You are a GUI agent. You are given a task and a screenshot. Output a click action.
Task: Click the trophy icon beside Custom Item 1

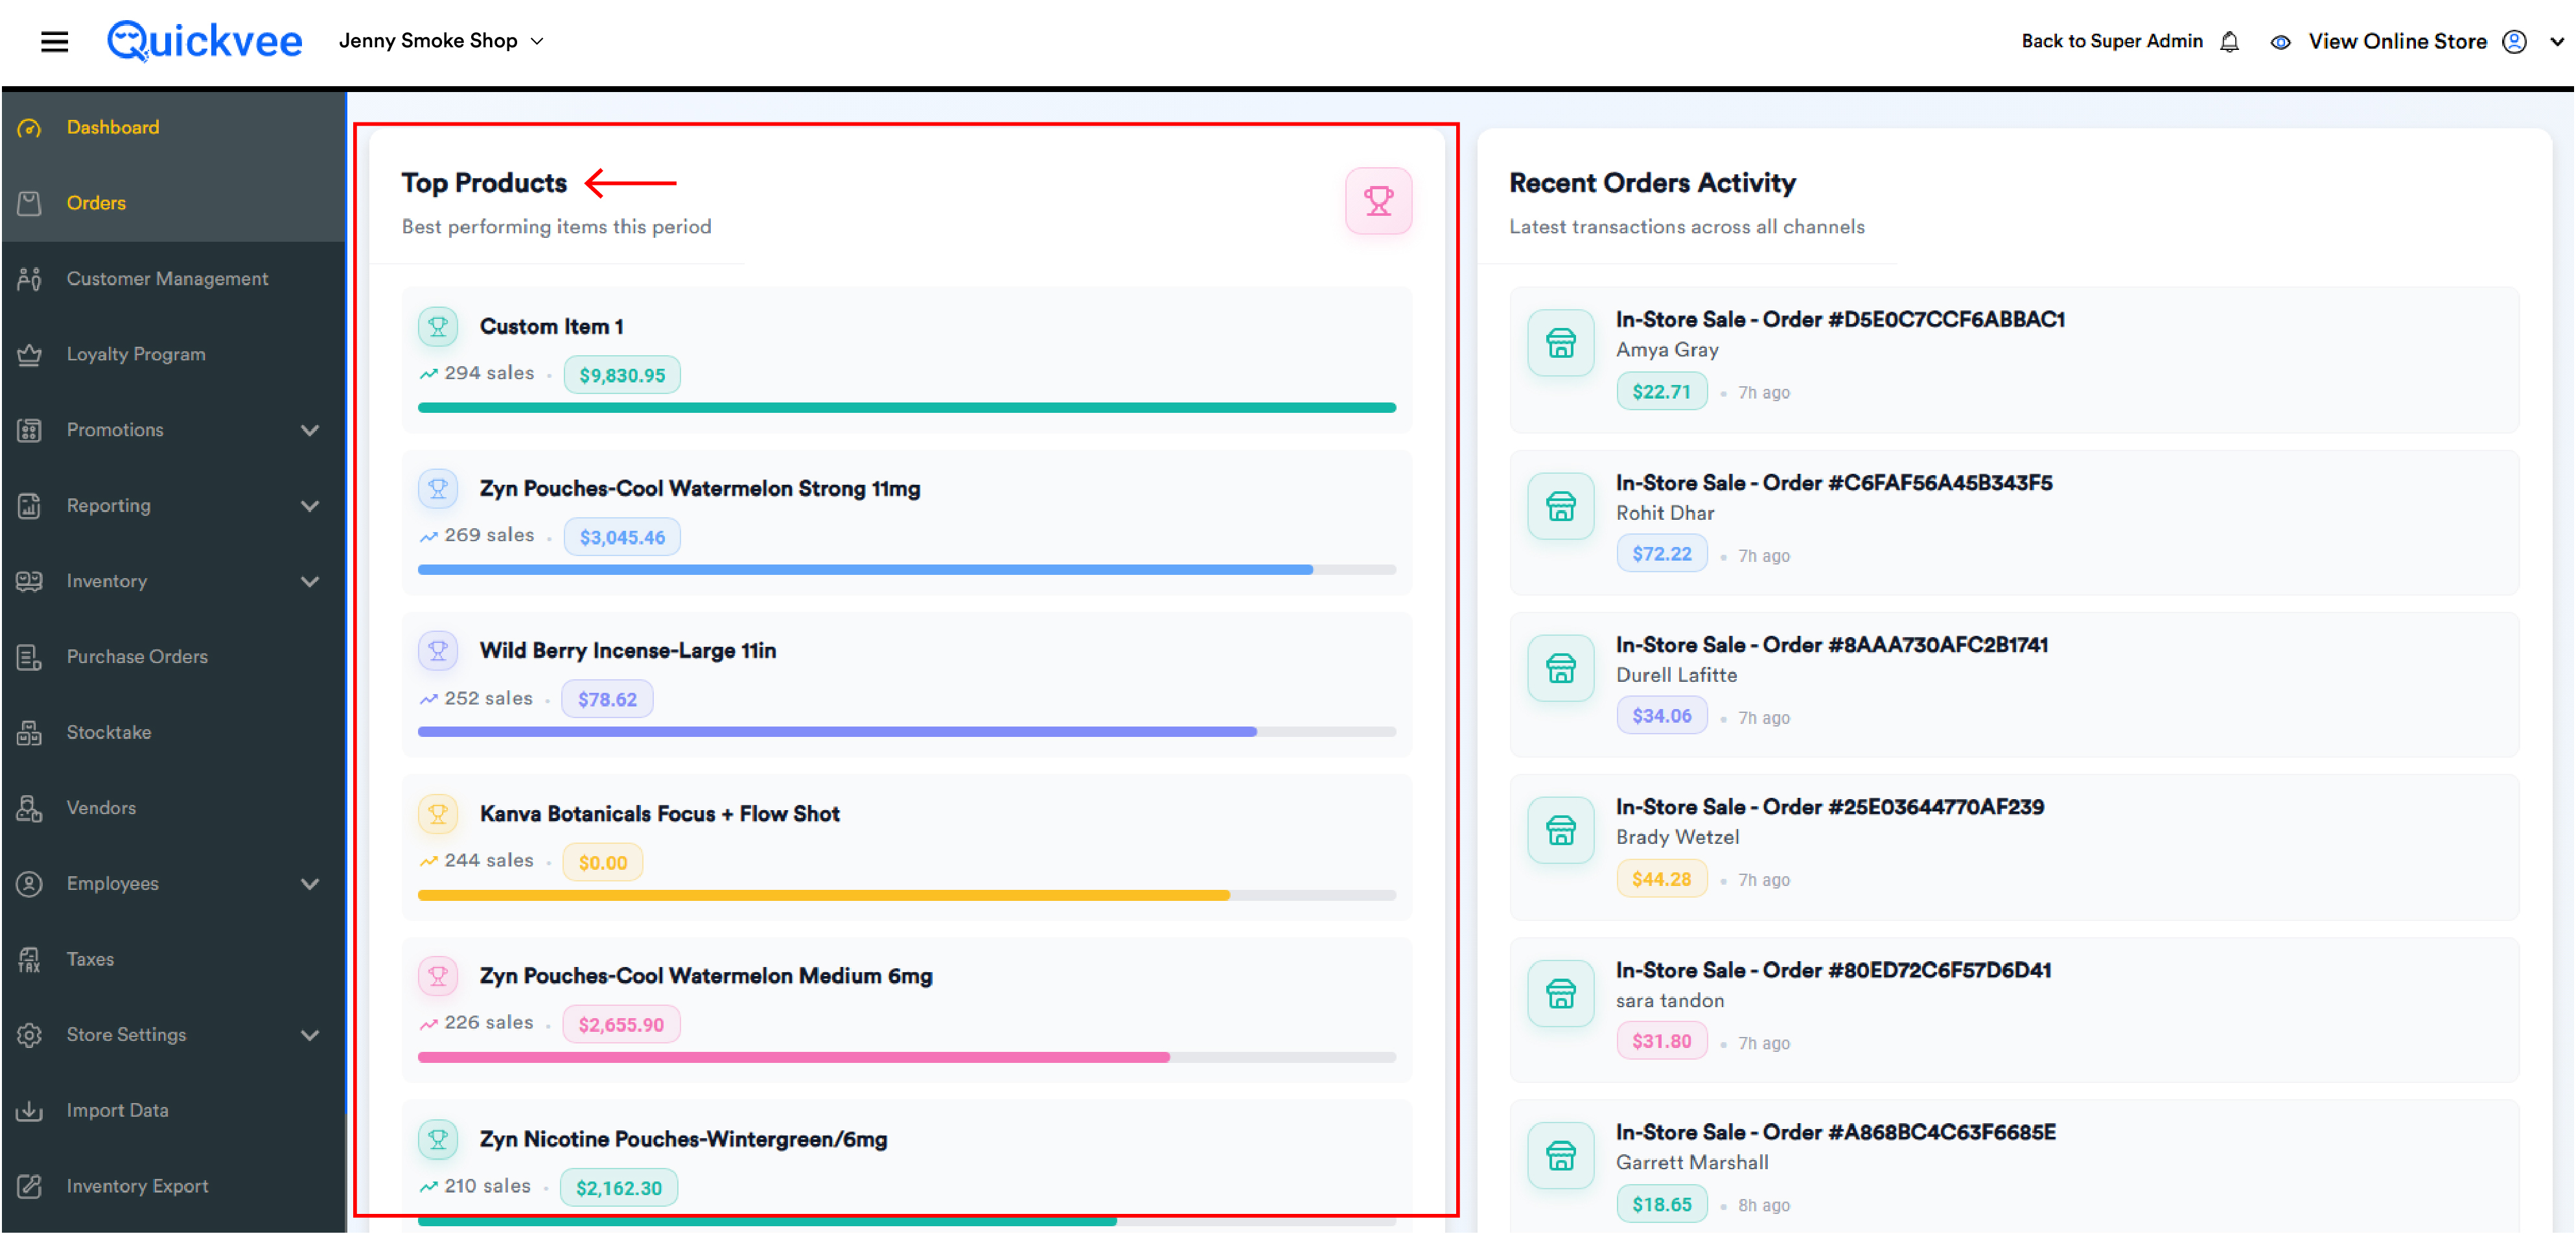pyautogui.click(x=438, y=326)
